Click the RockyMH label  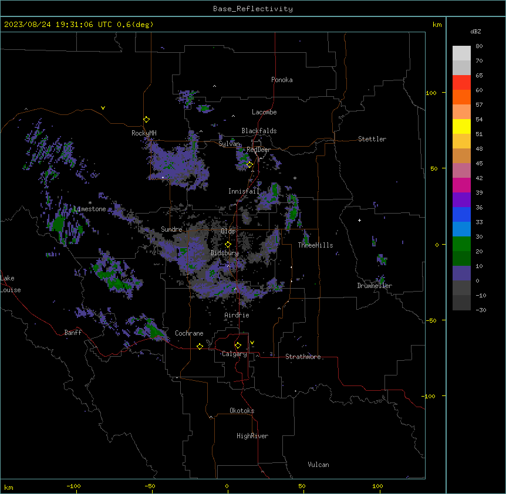(144, 133)
